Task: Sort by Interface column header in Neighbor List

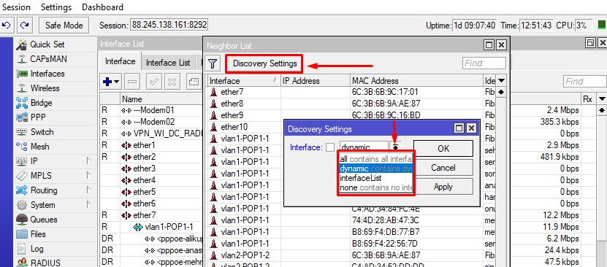Action: (x=243, y=81)
